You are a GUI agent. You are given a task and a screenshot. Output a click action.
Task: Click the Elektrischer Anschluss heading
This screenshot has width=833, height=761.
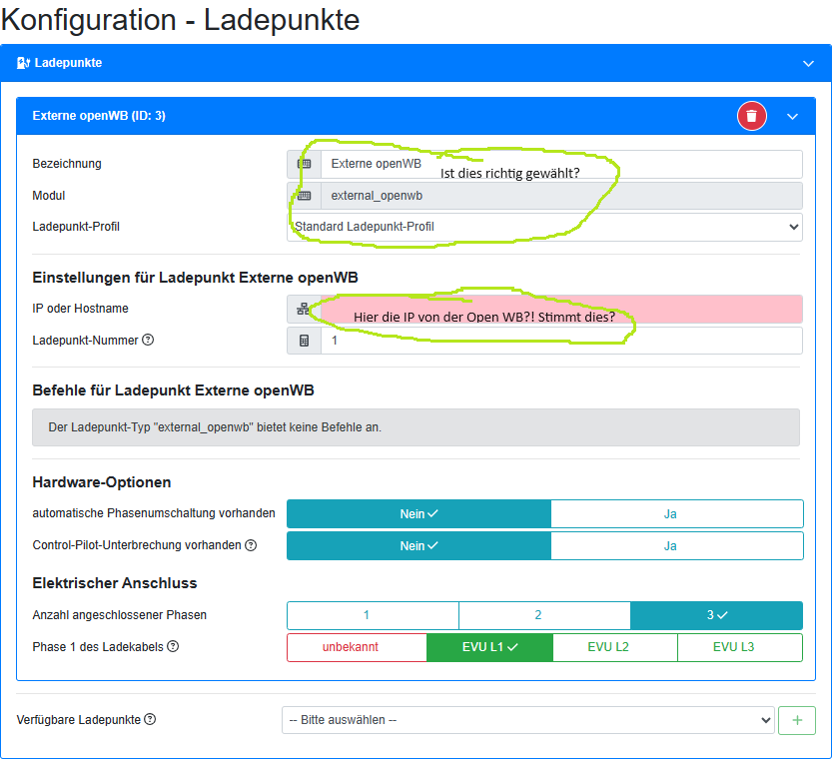pyautogui.click(x=115, y=583)
